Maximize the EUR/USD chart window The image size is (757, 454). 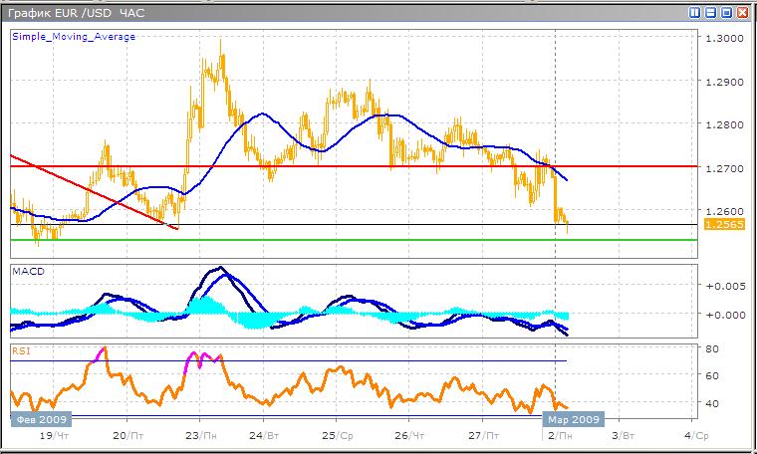click(x=726, y=12)
